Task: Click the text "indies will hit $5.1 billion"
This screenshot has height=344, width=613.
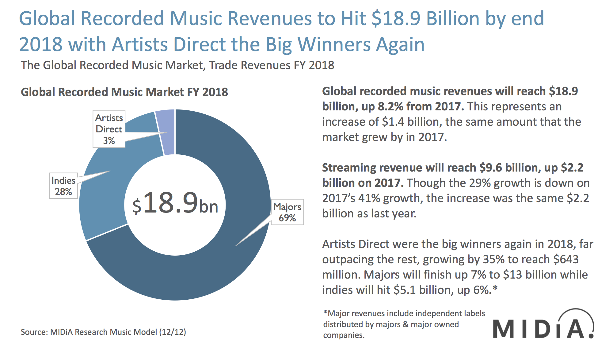Action: pos(388,290)
